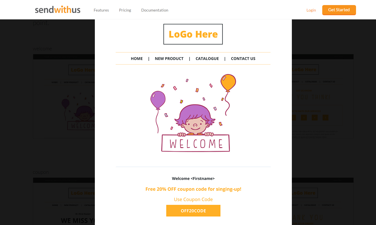Click CONTACT US in the template navigation

click(243, 58)
